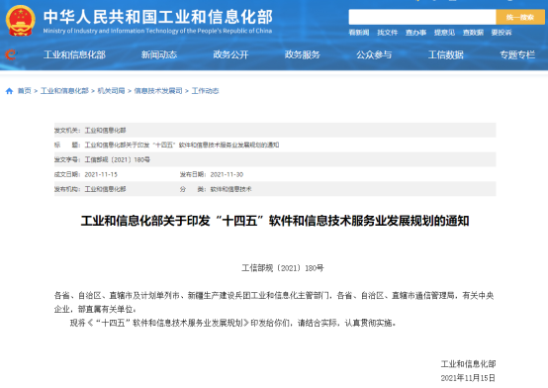
Task: Open the 提意见 quick link
Action: click(x=444, y=33)
